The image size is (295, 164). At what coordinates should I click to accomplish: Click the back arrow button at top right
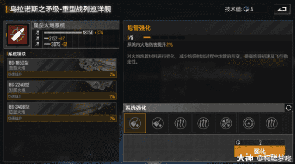[x=282, y=9]
